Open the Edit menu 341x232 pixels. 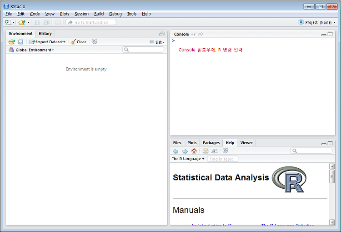(21, 14)
